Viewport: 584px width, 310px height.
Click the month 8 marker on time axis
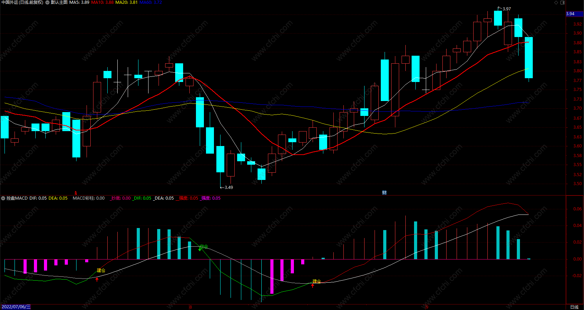190,307
